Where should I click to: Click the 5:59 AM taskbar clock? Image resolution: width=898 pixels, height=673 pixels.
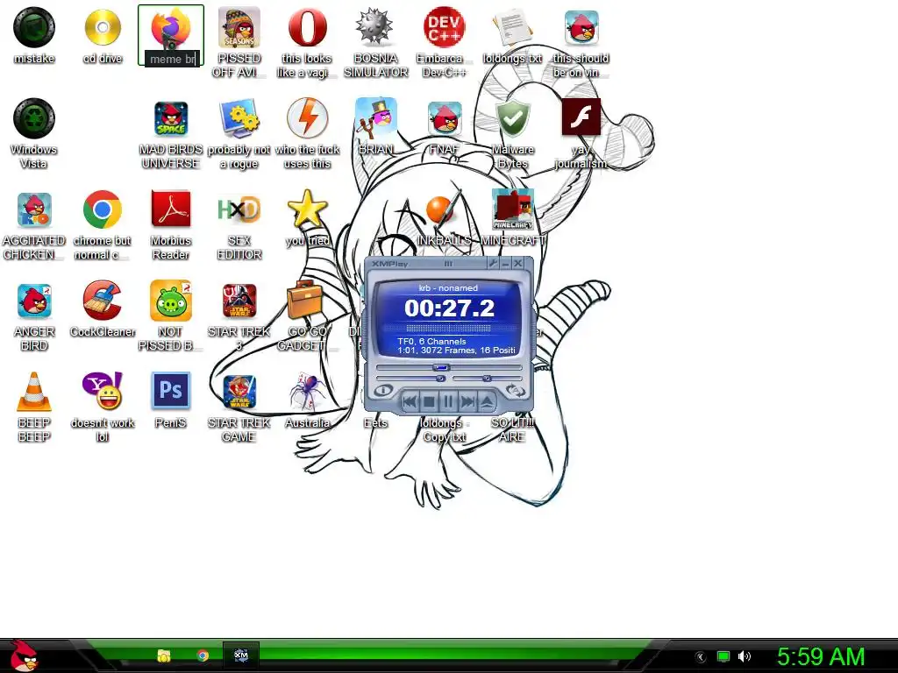[x=821, y=656]
